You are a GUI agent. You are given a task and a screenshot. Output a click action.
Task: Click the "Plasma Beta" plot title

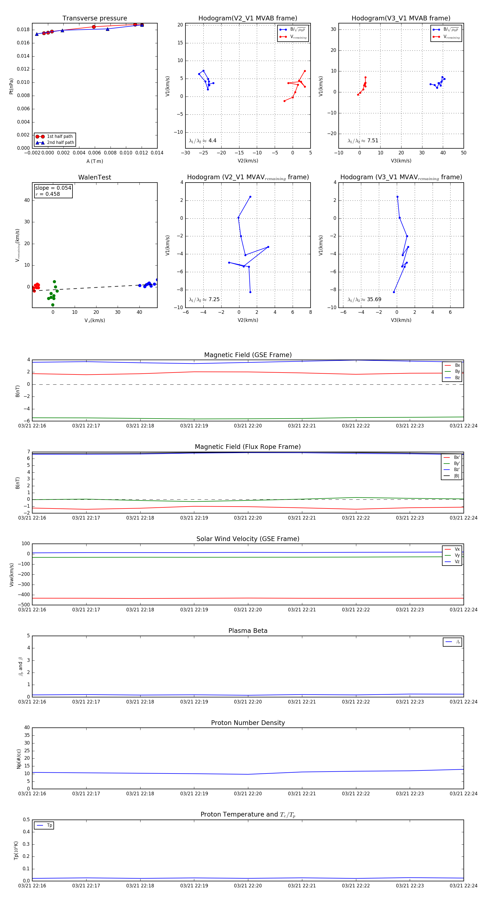coord(248,631)
